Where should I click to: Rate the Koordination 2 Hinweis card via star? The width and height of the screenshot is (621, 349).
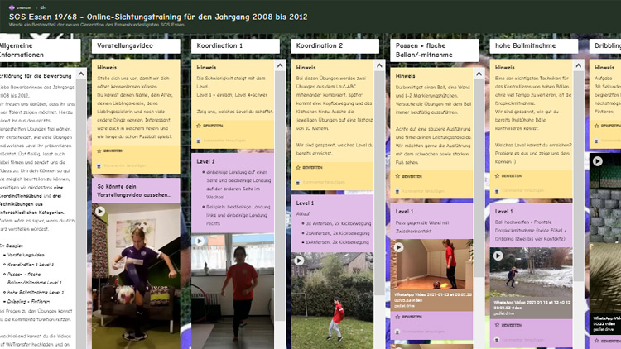(x=298, y=168)
